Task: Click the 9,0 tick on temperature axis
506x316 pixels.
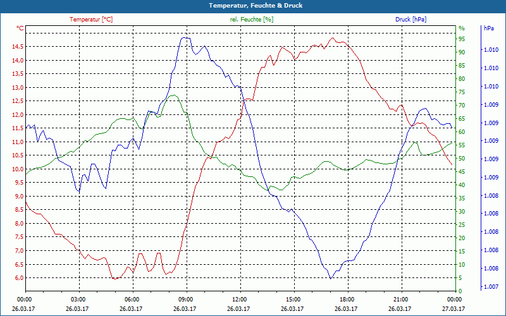Action: pos(19,197)
